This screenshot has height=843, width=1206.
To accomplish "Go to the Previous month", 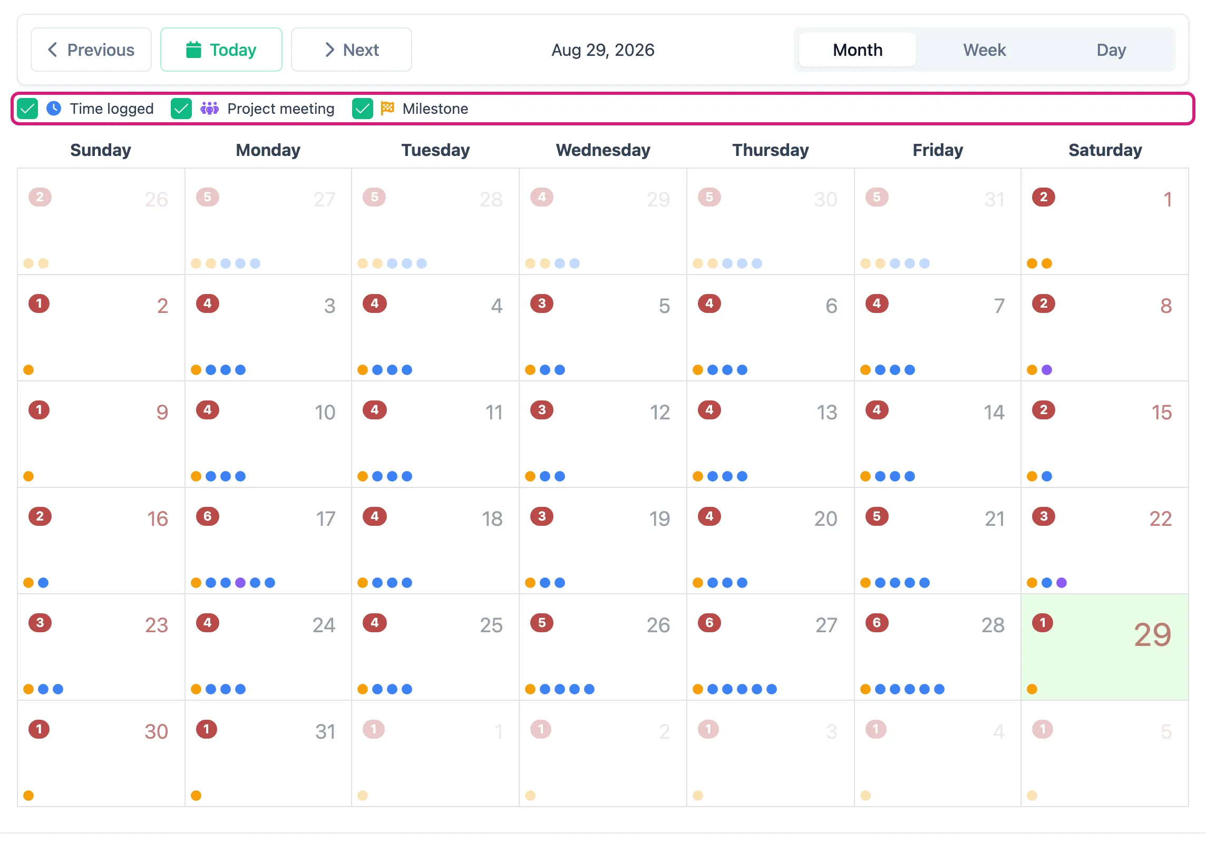I will (x=91, y=50).
